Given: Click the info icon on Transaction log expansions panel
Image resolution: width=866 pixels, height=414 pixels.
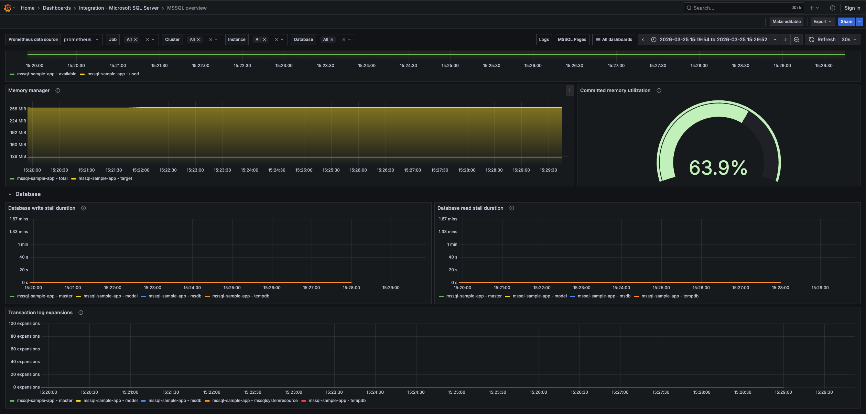Looking at the screenshot, I should pos(81,312).
